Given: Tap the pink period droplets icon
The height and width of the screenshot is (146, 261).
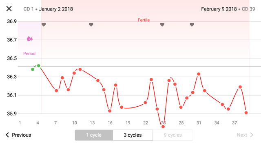Looking at the screenshot, I should [x=30, y=39].
